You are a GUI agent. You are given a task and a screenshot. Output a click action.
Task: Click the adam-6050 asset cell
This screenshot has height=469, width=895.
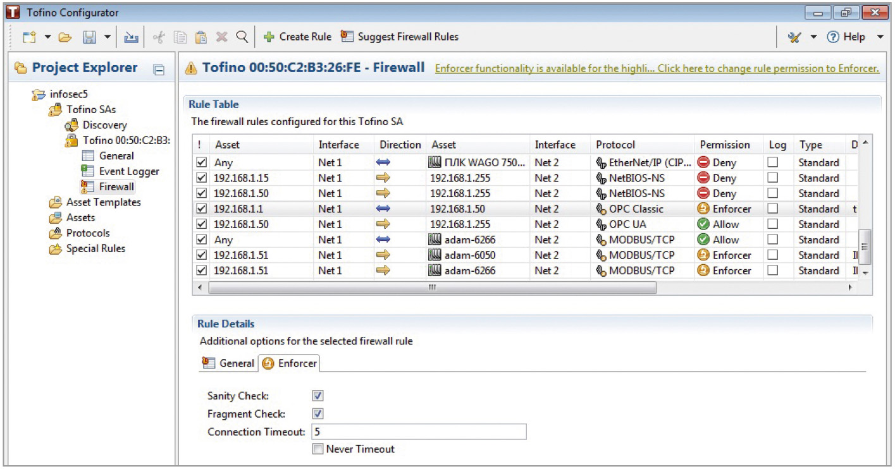(478, 255)
